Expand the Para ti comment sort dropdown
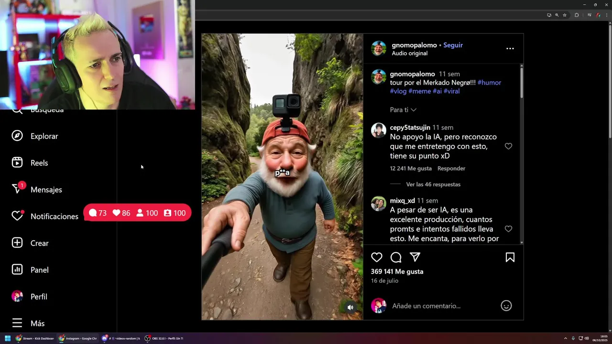 coord(403,110)
